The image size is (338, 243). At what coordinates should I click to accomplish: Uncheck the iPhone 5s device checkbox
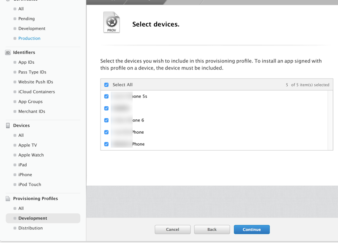click(106, 97)
